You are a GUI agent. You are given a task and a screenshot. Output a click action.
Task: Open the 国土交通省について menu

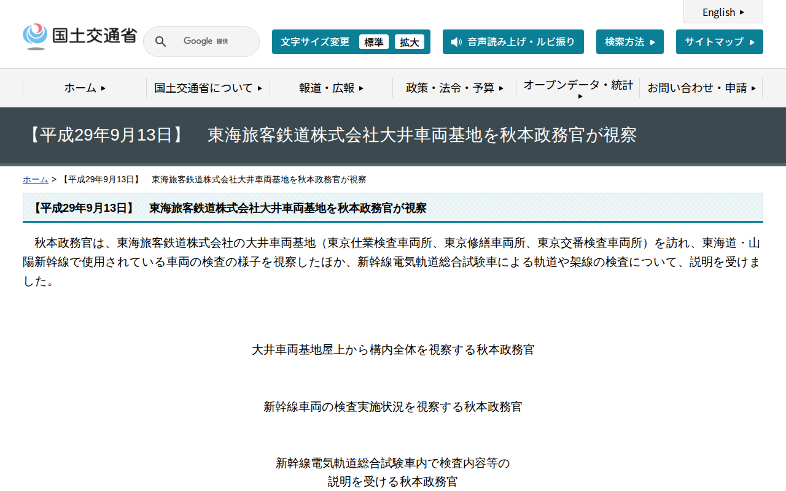tap(208, 88)
